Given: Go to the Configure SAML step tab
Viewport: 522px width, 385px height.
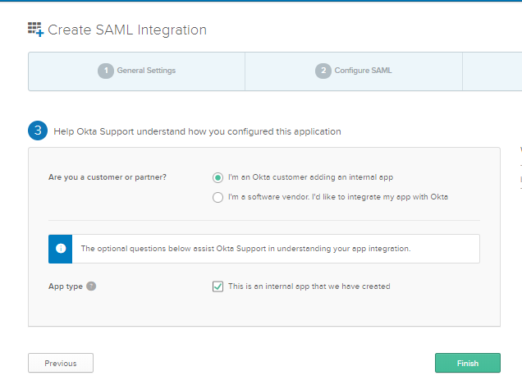Looking at the screenshot, I should pos(354,71).
